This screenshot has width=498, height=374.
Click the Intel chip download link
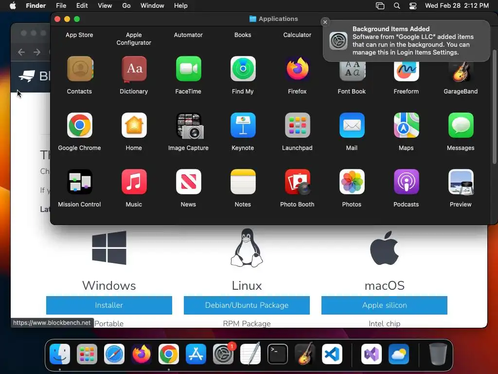click(x=384, y=323)
